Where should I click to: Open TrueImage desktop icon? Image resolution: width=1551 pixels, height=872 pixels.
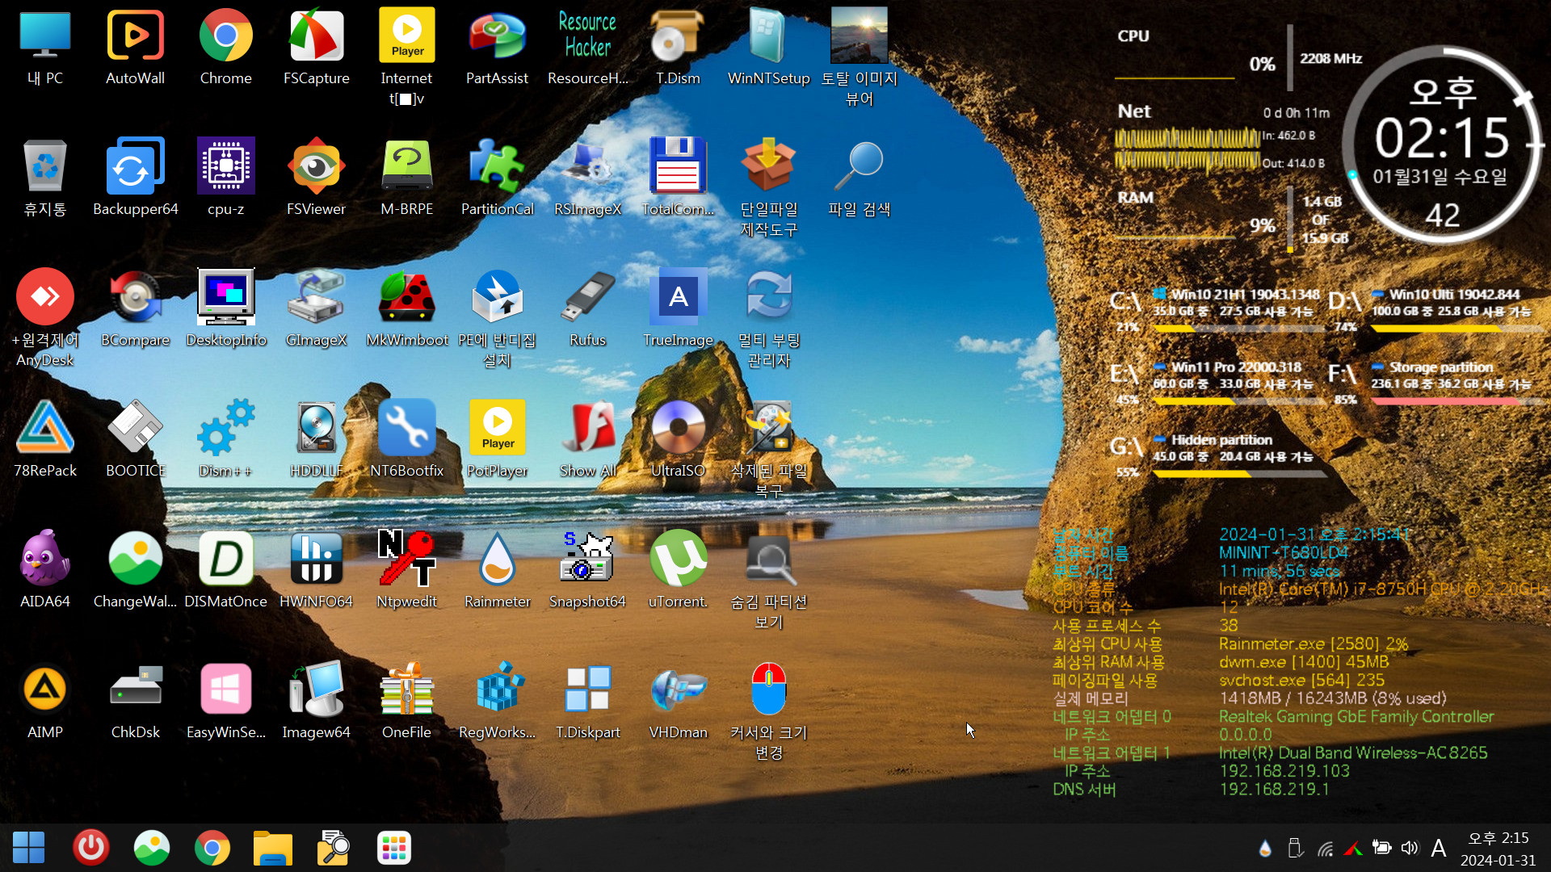click(x=678, y=308)
